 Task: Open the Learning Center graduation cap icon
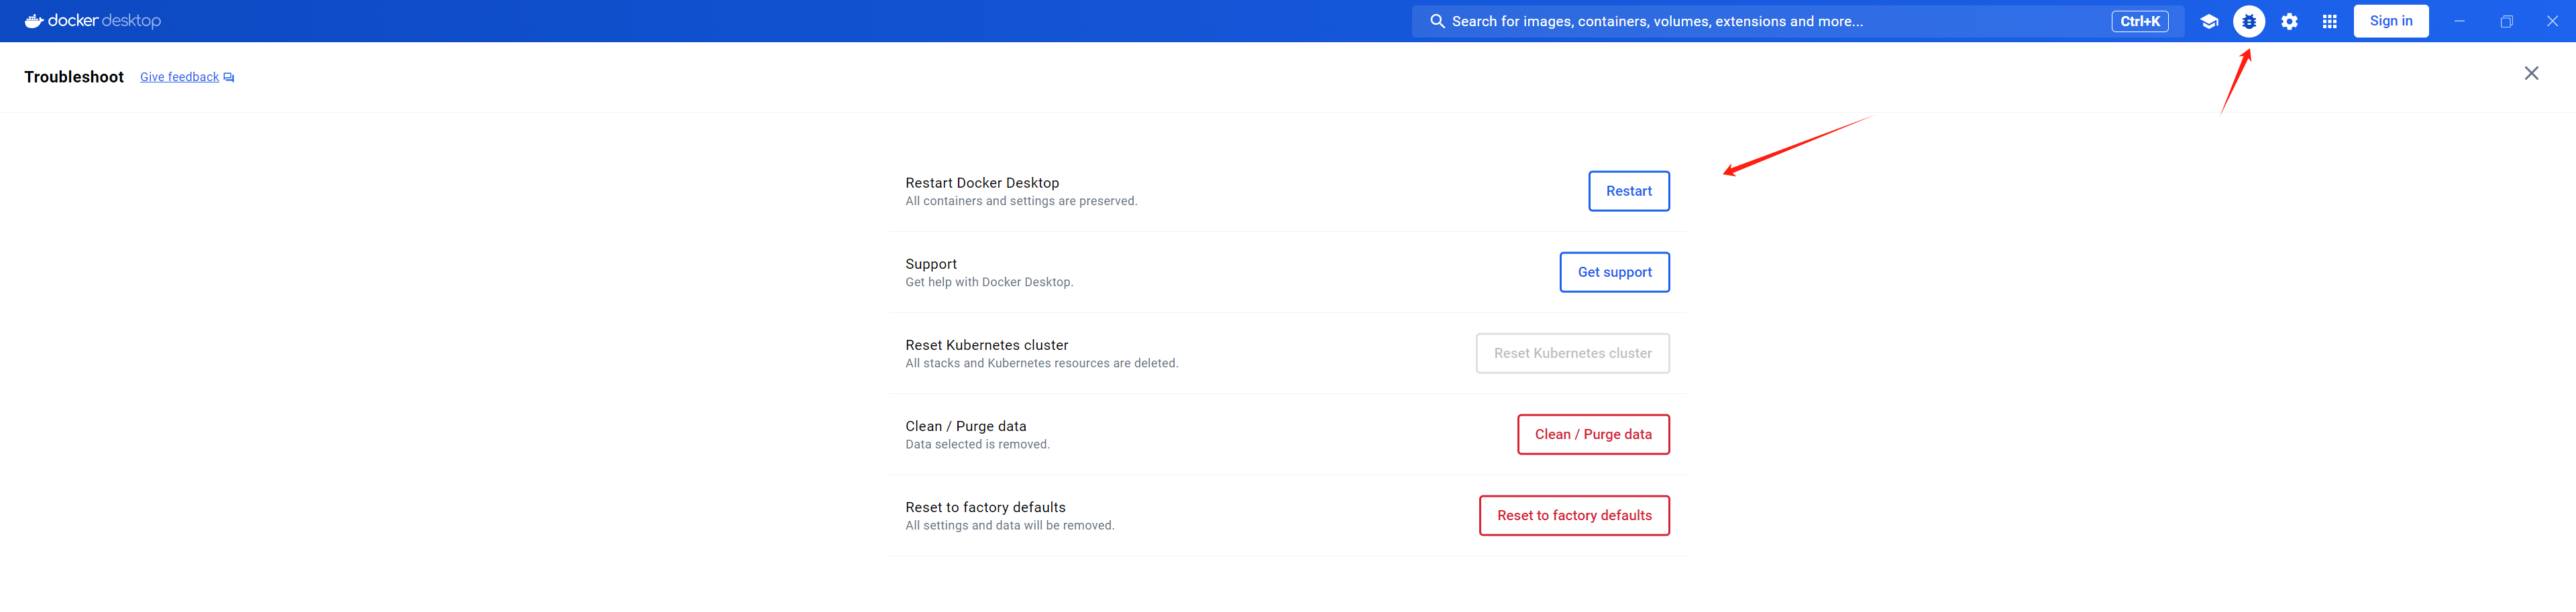(2208, 21)
